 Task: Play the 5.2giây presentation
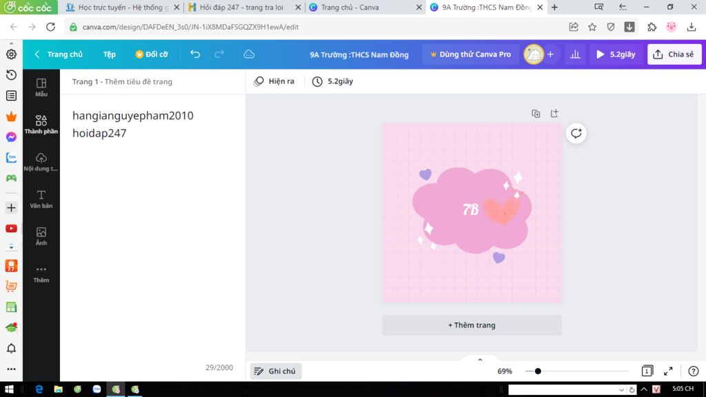click(616, 54)
